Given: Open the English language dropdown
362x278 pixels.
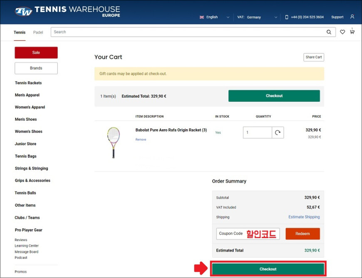Looking at the screenshot, I should coord(214,17).
